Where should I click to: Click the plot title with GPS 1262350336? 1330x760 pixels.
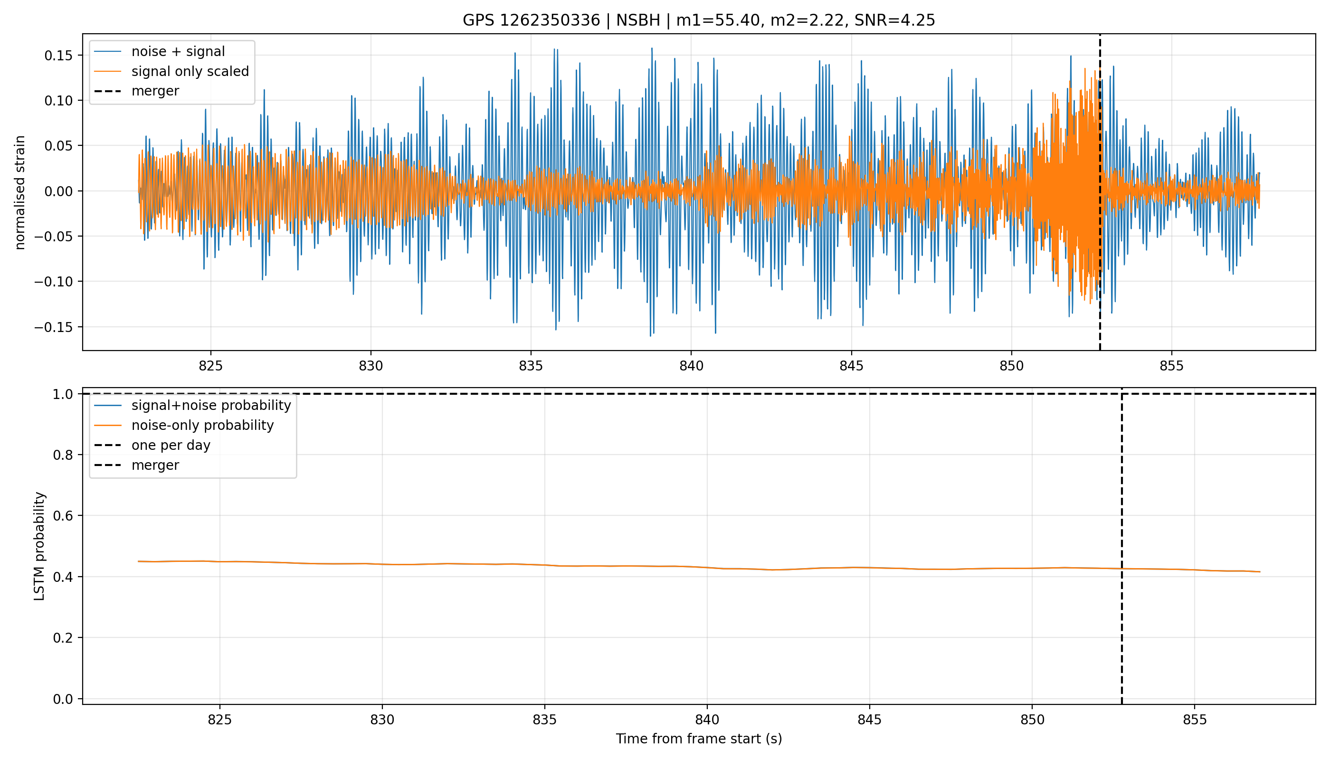point(698,20)
